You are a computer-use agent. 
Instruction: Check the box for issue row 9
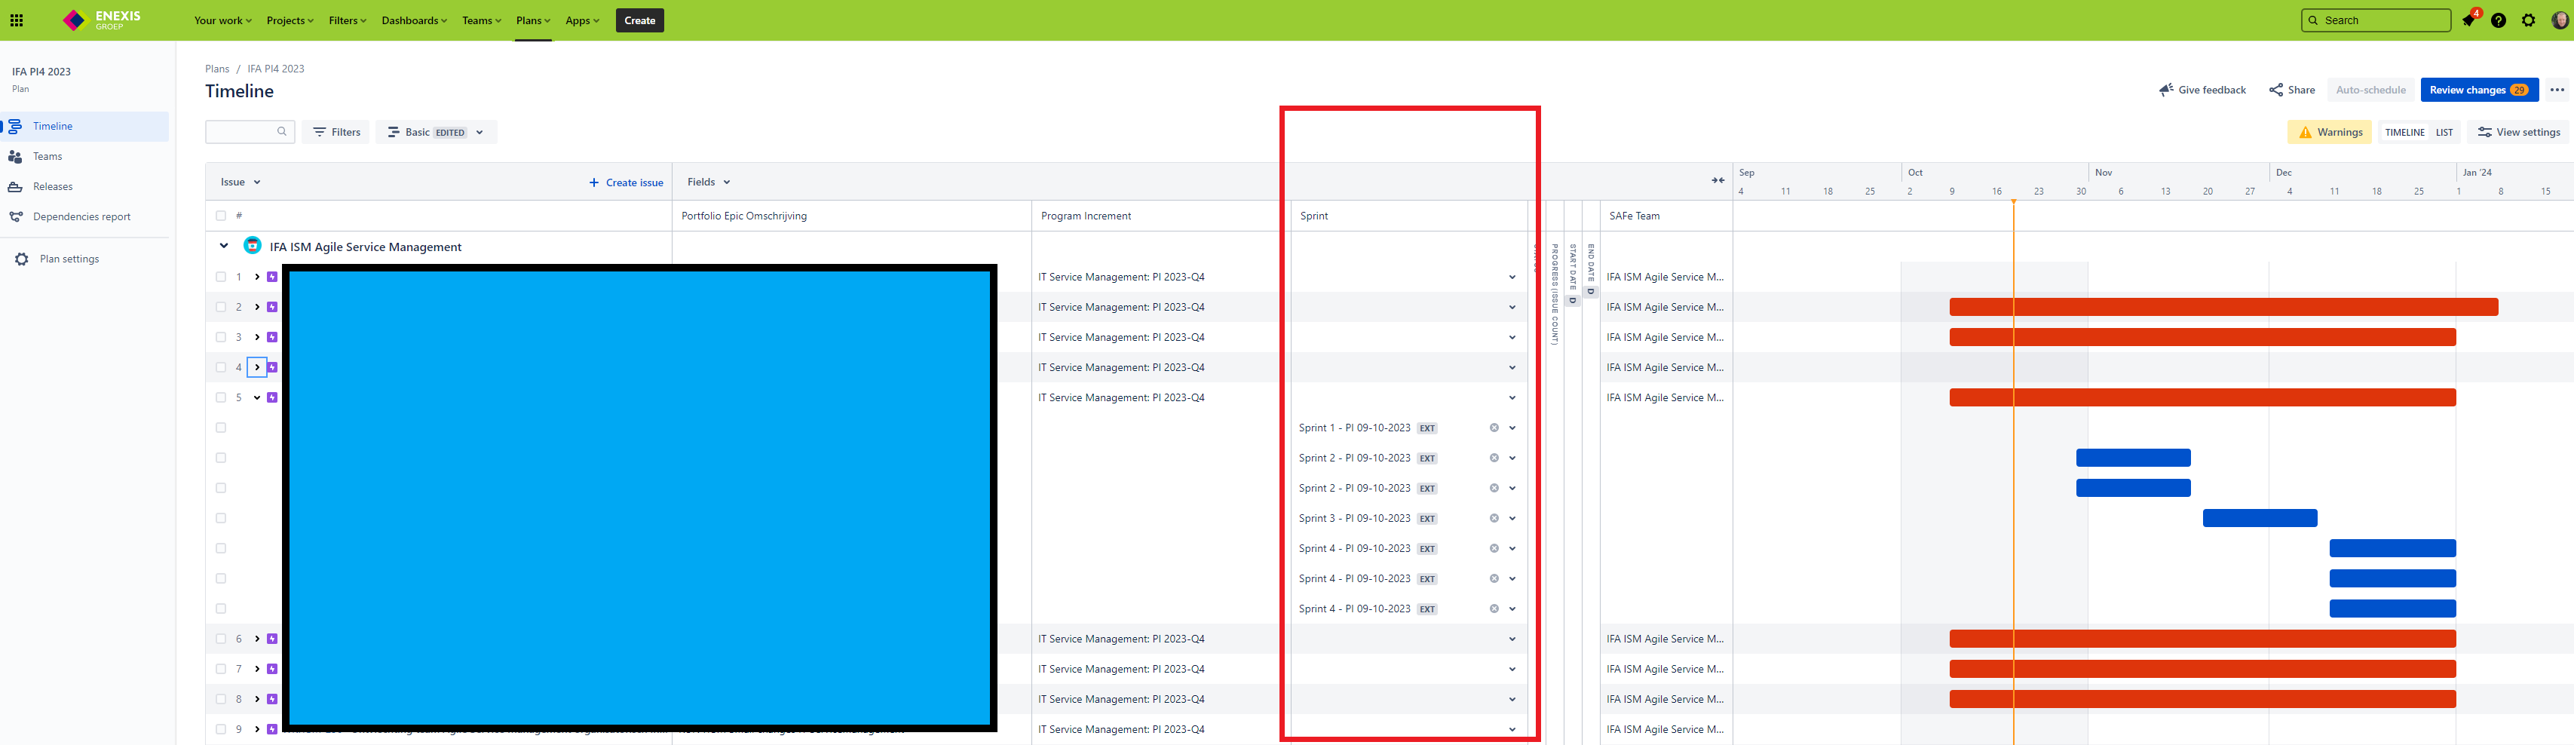coord(221,729)
